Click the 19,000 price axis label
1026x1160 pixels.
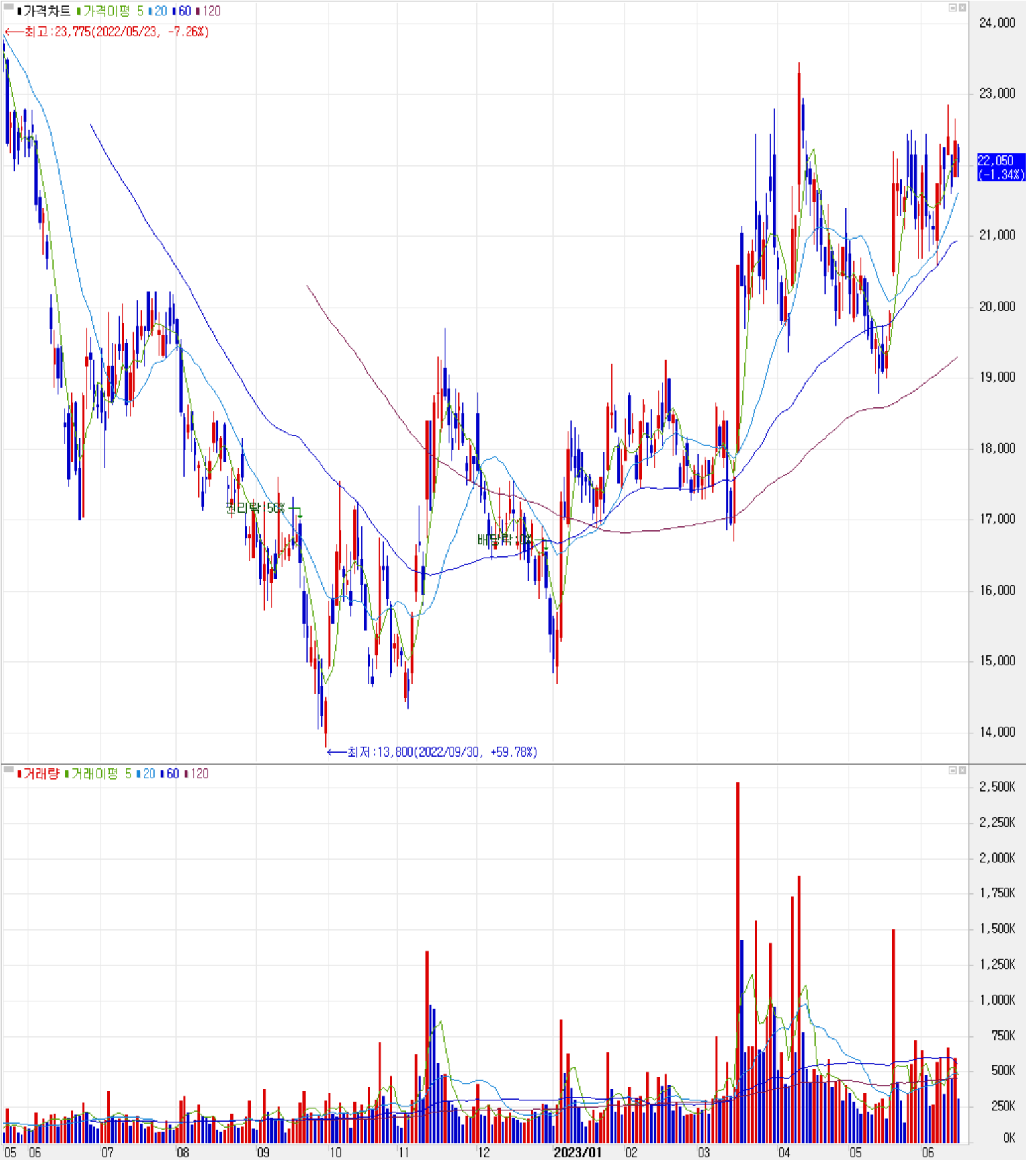pos(997,377)
